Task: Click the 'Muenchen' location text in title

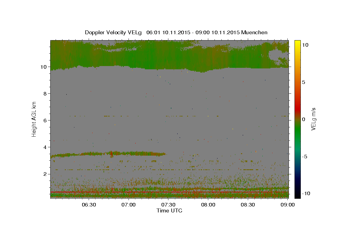Action: coord(254,32)
